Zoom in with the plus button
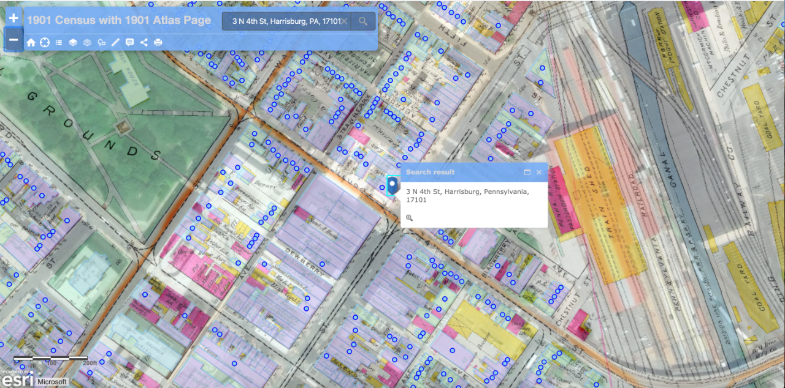 click(x=13, y=18)
